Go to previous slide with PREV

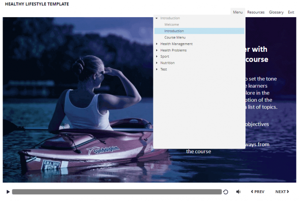[258, 192]
